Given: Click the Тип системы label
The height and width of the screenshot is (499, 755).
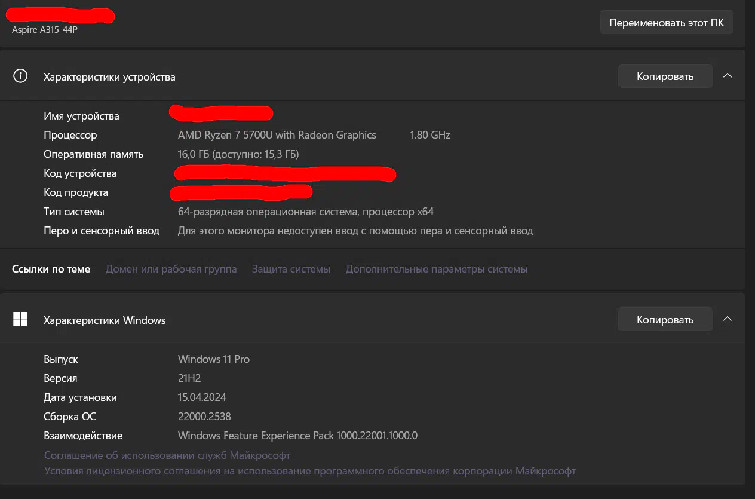Looking at the screenshot, I should [x=74, y=212].
